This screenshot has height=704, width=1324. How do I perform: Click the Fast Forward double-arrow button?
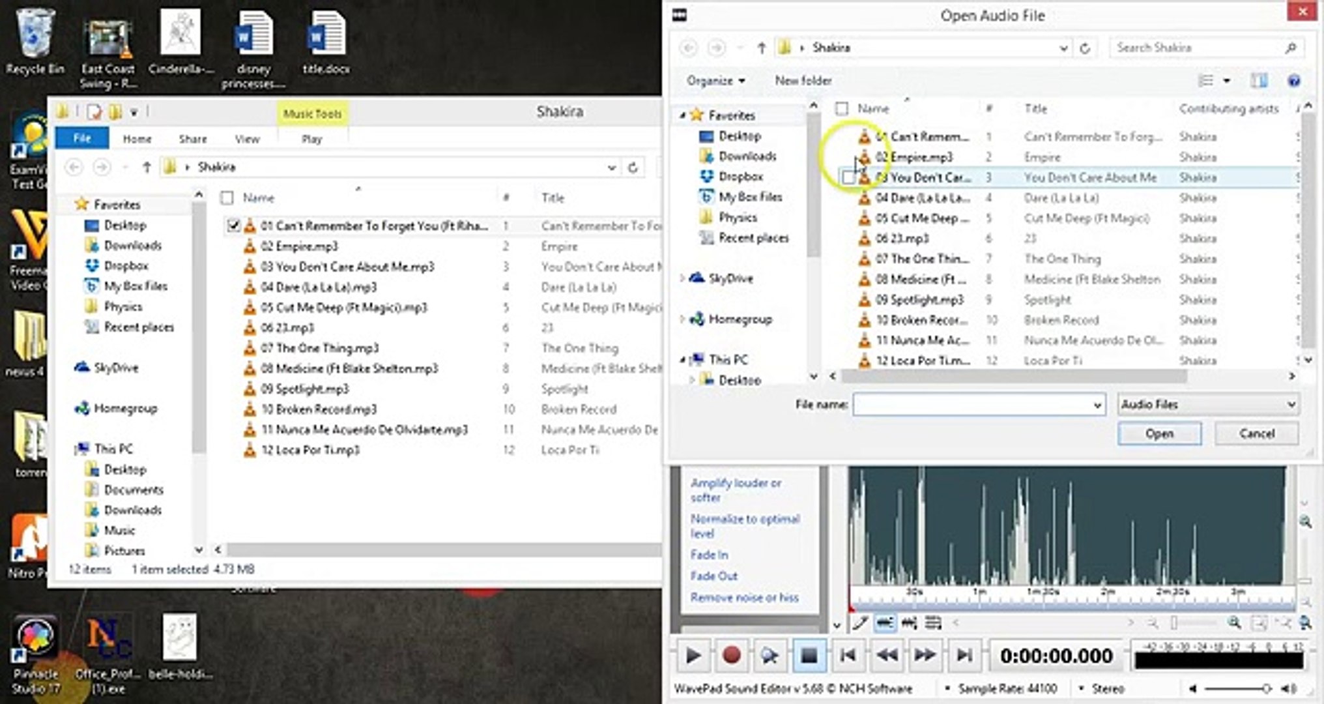pyautogui.click(x=925, y=655)
